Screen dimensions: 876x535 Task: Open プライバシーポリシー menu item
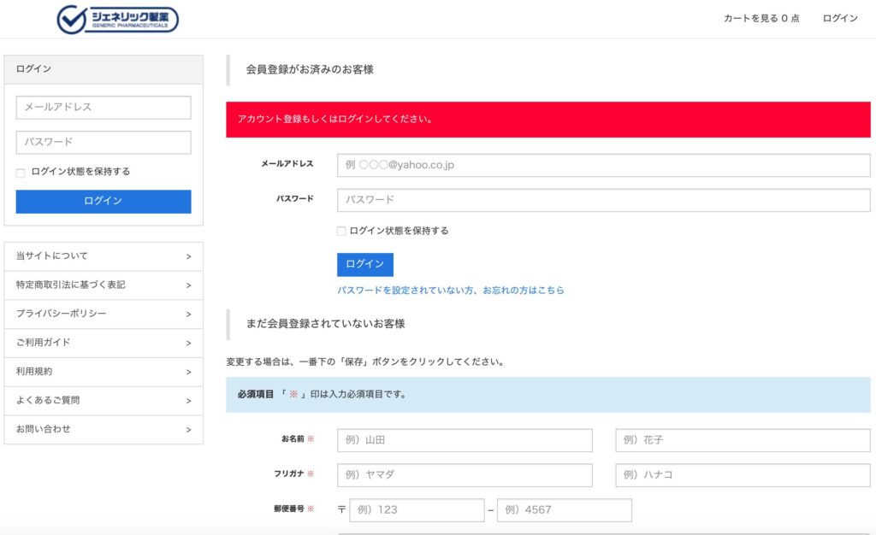coord(104,315)
